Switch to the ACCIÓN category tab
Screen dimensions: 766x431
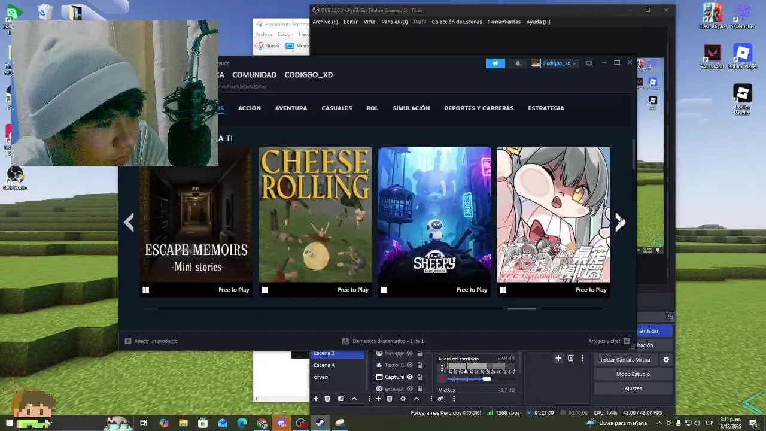[250, 108]
